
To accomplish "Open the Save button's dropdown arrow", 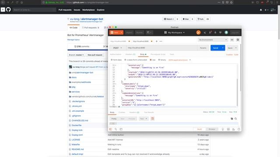I will 236,48.
